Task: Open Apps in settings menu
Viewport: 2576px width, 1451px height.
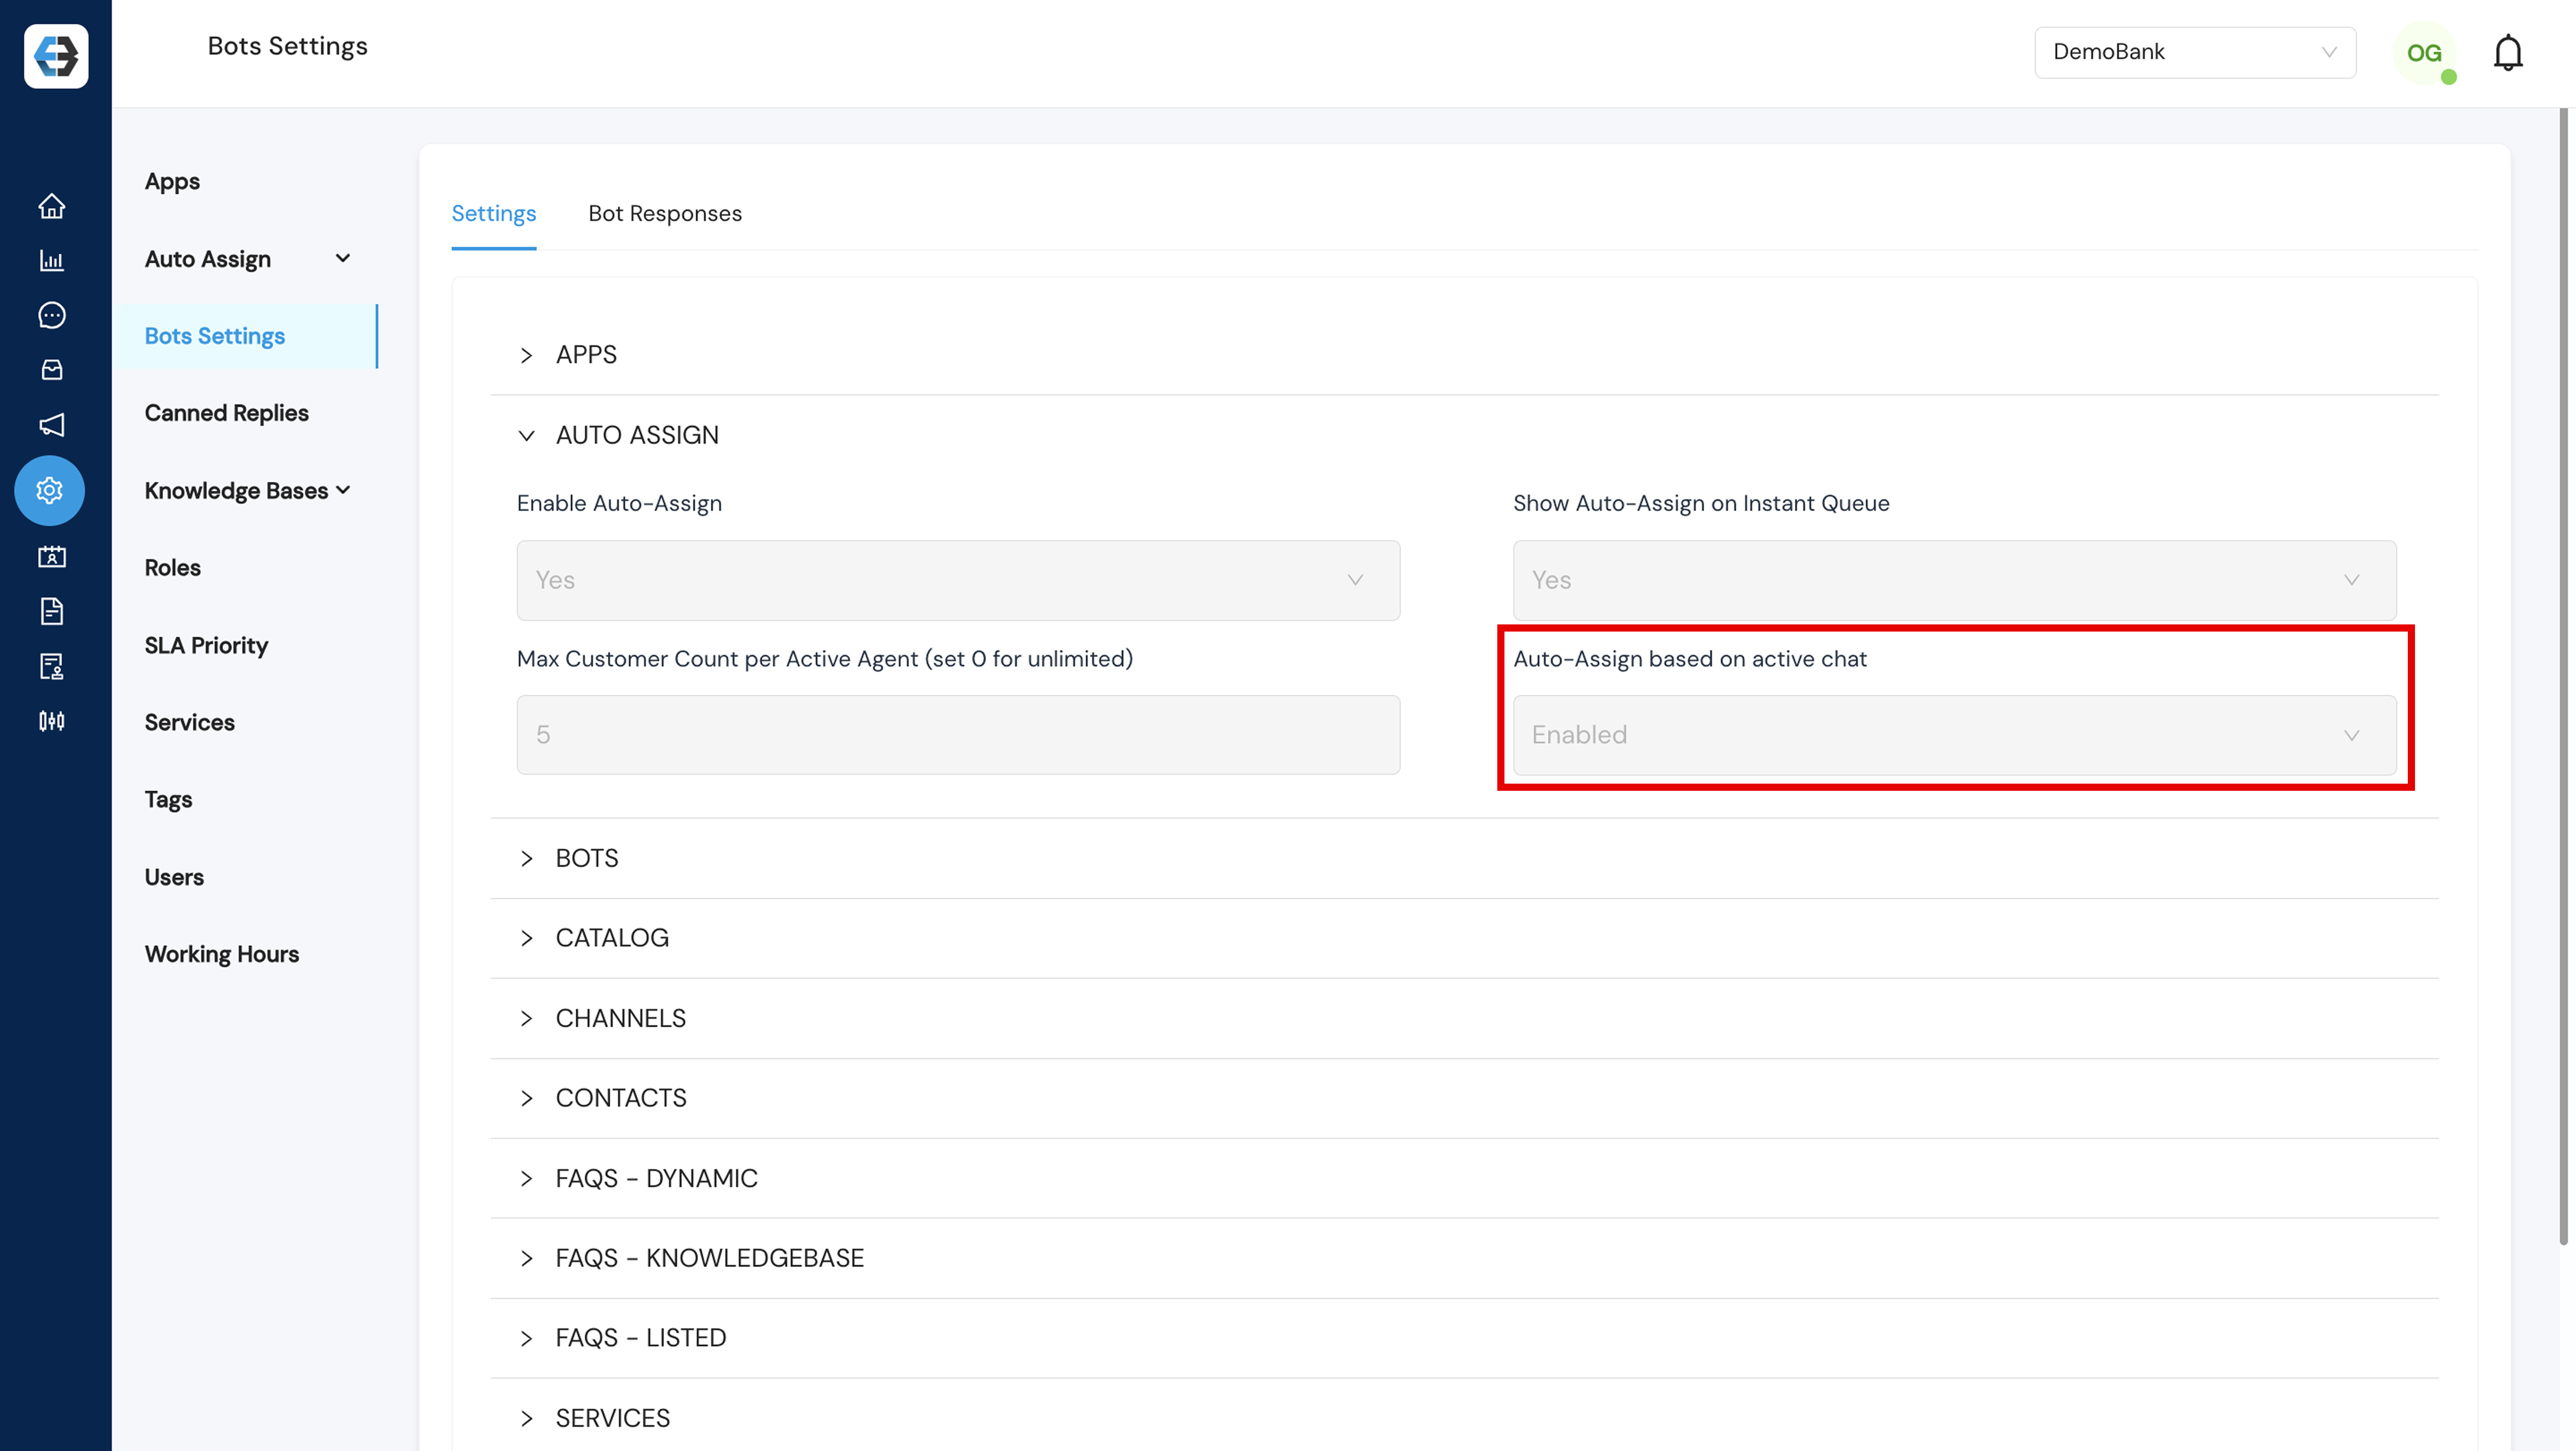Action: (x=172, y=182)
